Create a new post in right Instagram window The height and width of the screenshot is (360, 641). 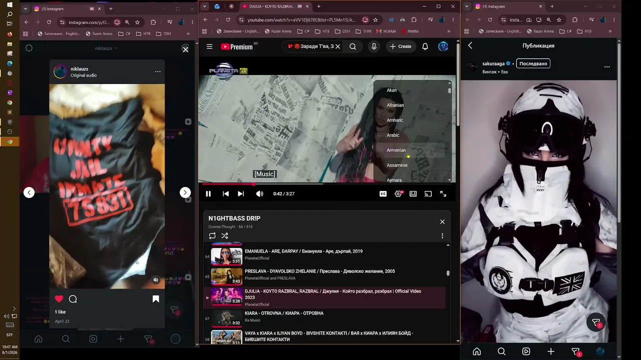[x=551, y=351]
